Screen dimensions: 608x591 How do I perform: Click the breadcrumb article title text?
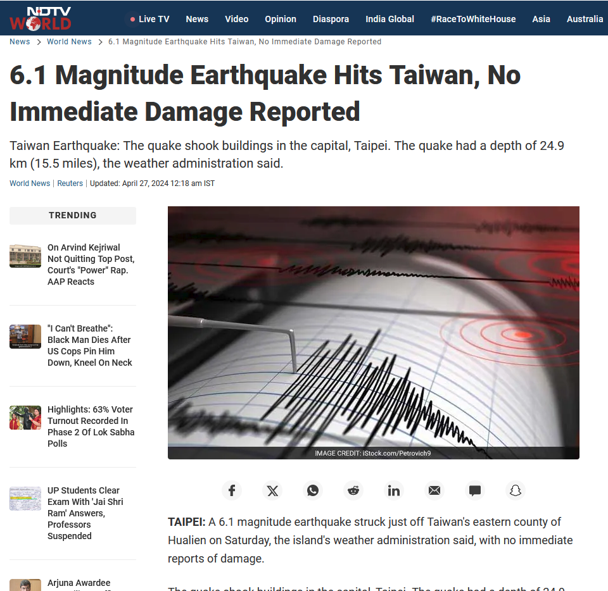click(244, 41)
